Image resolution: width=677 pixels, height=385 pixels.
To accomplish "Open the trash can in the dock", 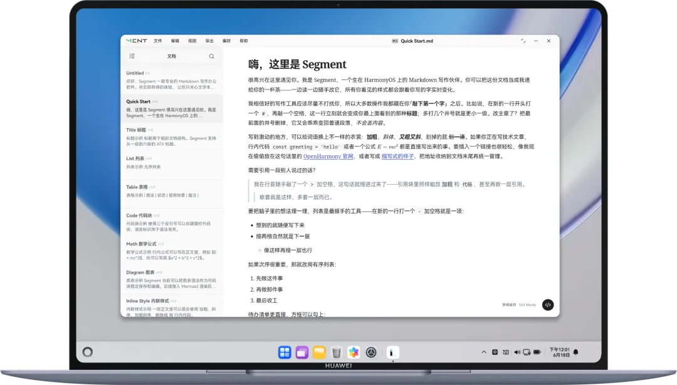I will point(337,352).
